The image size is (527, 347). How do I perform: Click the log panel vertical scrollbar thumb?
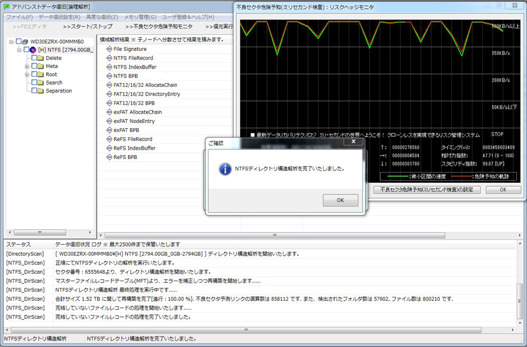point(520,301)
